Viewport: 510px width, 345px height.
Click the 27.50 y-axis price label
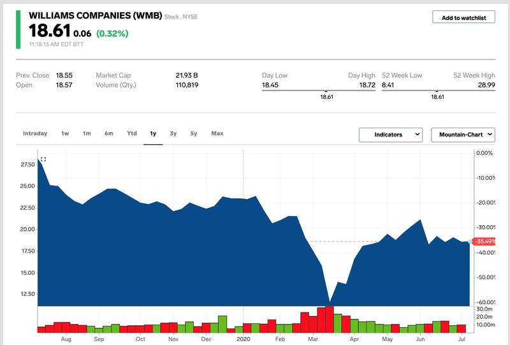tap(27, 165)
